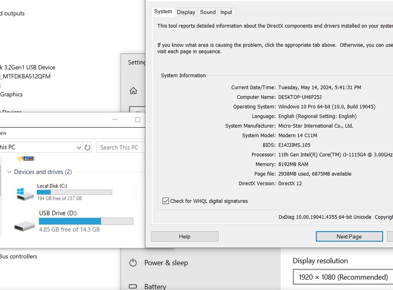
Task: Click the Search This PC field
Action: 120,147
